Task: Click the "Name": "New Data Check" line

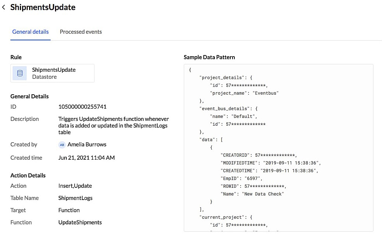Action: 252,194
